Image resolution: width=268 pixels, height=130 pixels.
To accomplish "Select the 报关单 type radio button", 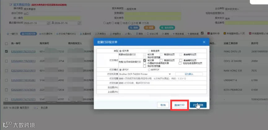I will [121, 51].
